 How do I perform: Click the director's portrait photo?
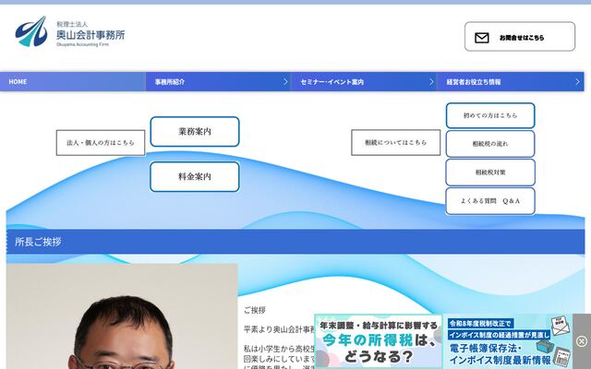tap(122, 316)
